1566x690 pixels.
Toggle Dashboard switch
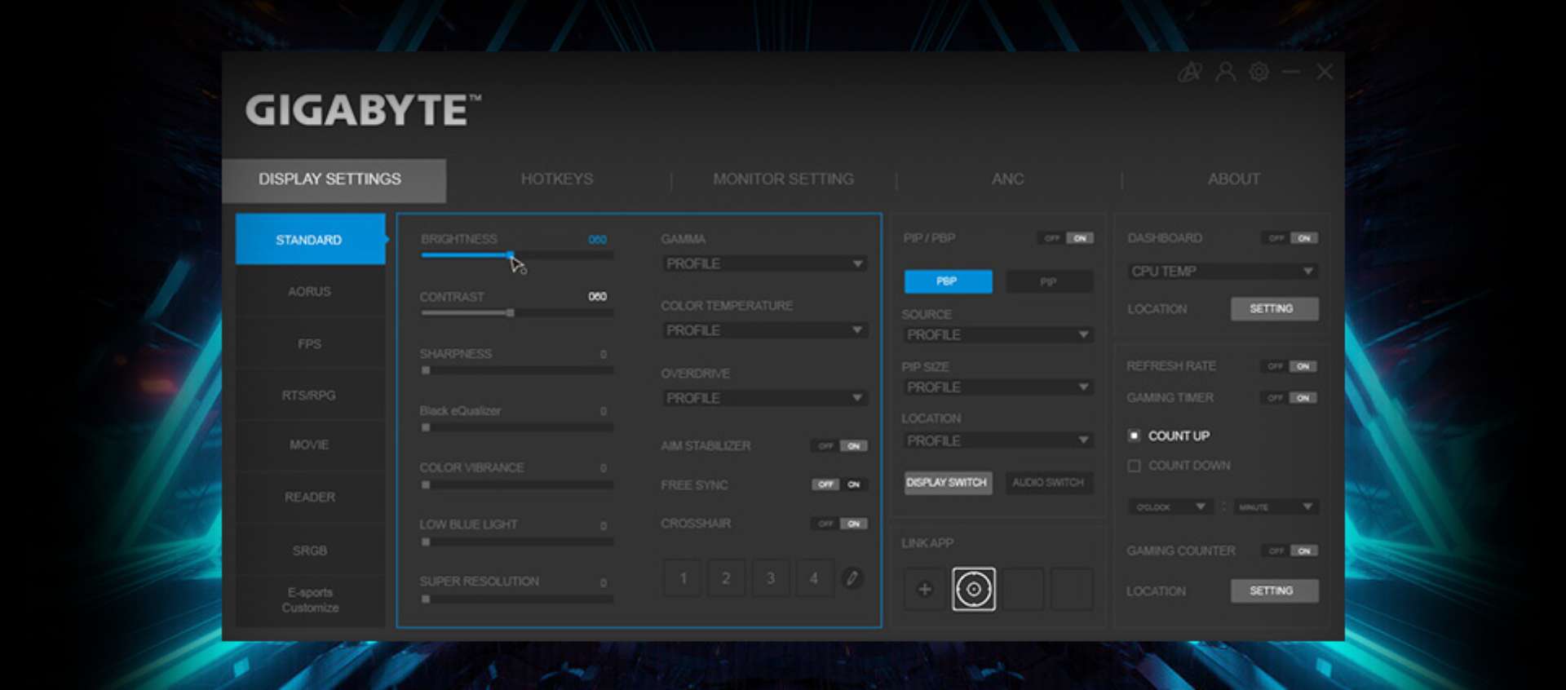tap(1290, 238)
